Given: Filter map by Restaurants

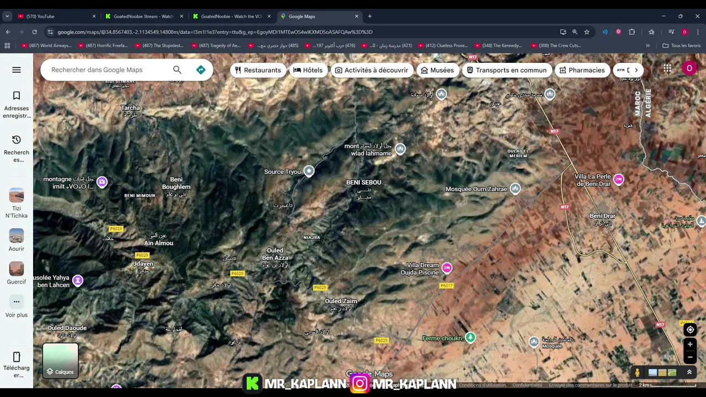Looking at the screenshot, I should (258, 70).
